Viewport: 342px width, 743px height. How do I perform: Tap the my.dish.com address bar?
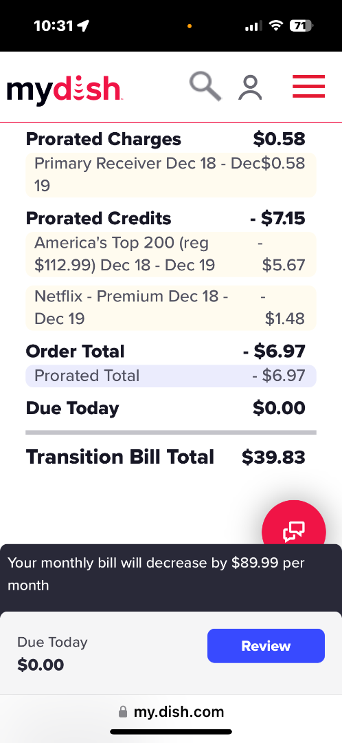(x=171, y=712)
